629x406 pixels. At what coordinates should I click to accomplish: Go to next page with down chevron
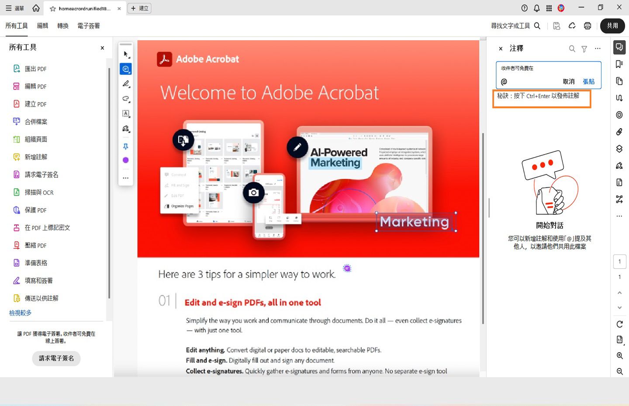coord(619,308)
